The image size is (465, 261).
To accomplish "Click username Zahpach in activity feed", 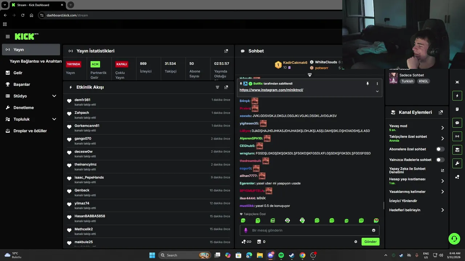I will click(82, 113).
